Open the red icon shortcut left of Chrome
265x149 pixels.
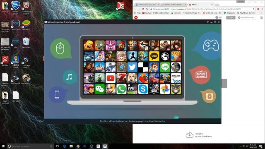click(x=120, y=7)
